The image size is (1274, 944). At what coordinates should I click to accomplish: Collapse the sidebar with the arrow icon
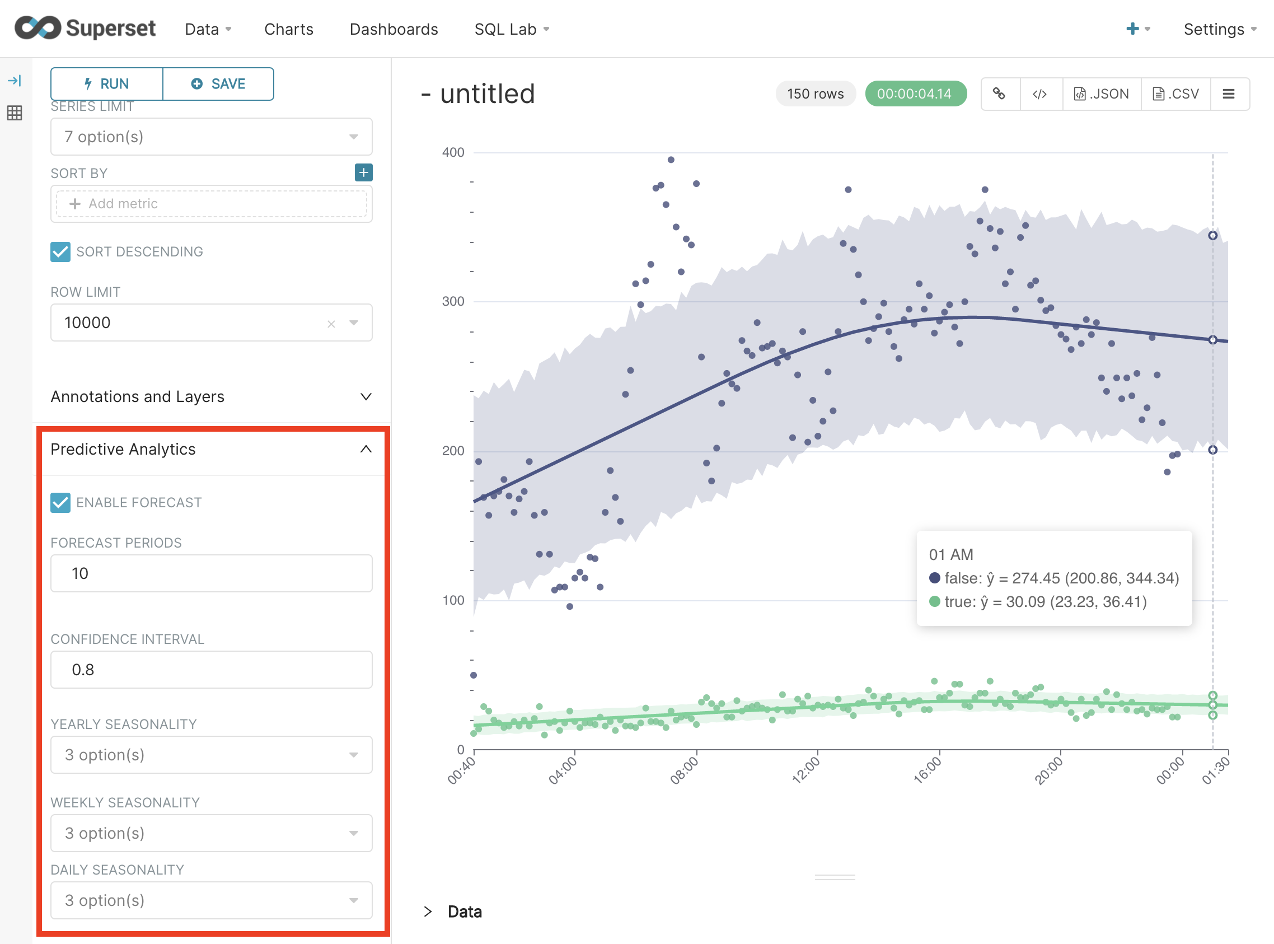tap(15, 80)
